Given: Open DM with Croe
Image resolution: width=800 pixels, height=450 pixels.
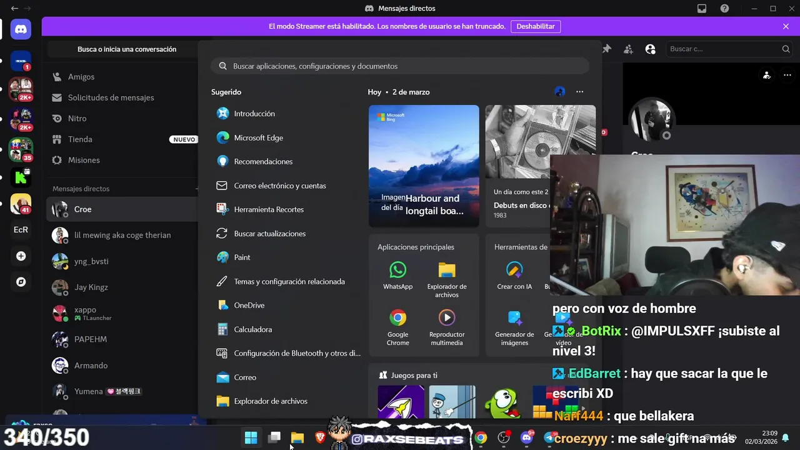Looking at the screenshot, I should pyautogui.click(x=122, y=209).
